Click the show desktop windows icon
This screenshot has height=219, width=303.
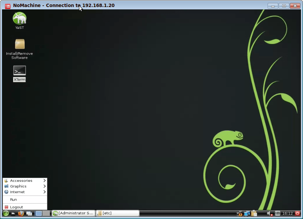(29, 213)
